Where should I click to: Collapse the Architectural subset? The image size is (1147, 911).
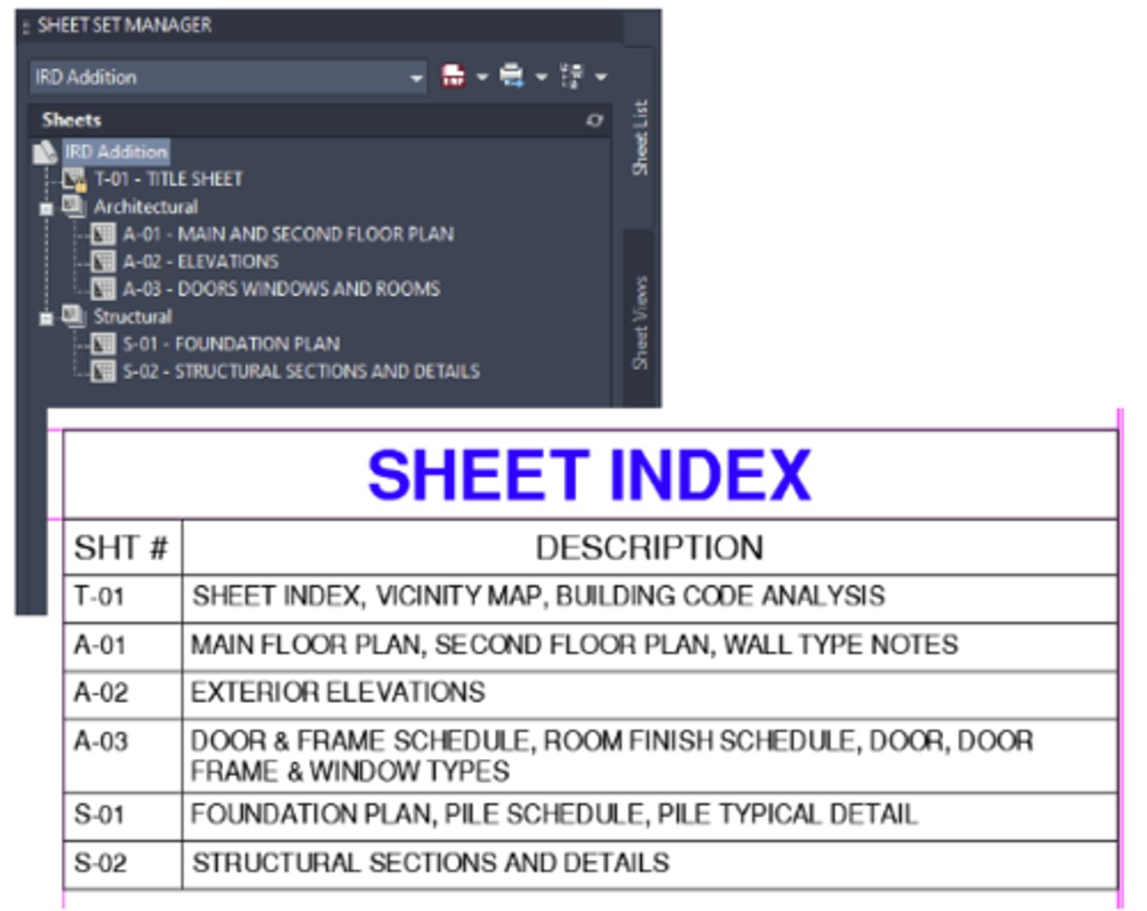point(46,208)
